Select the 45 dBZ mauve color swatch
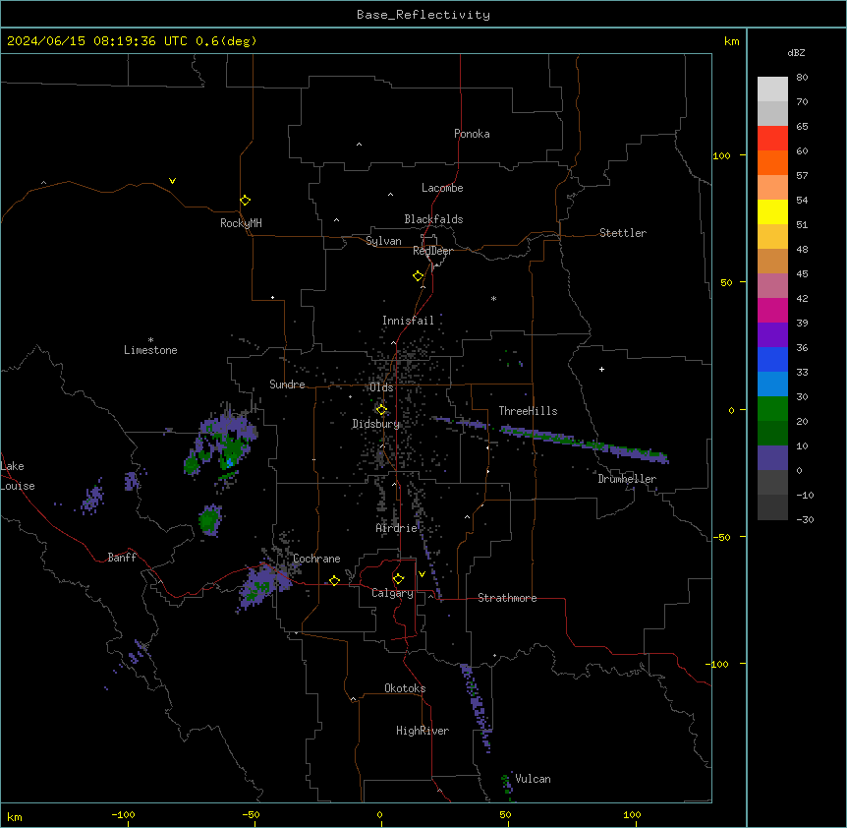This screenshot has width=847, height=828. [772, 285]
